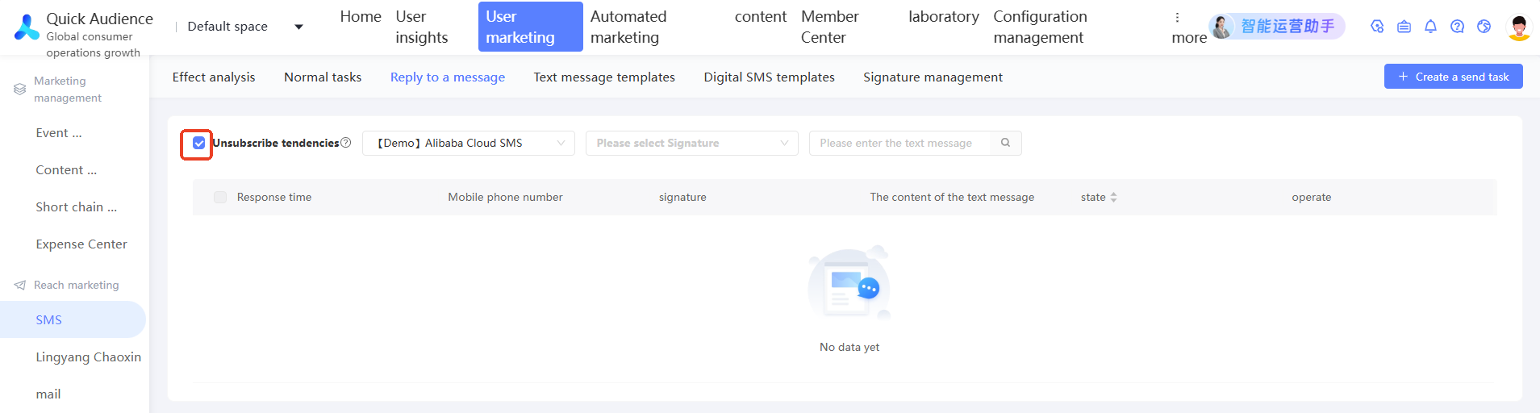This screenshot has width=1540, height=413.
Task: Select the Reply to a message tab
Action: tap(448, 77)
